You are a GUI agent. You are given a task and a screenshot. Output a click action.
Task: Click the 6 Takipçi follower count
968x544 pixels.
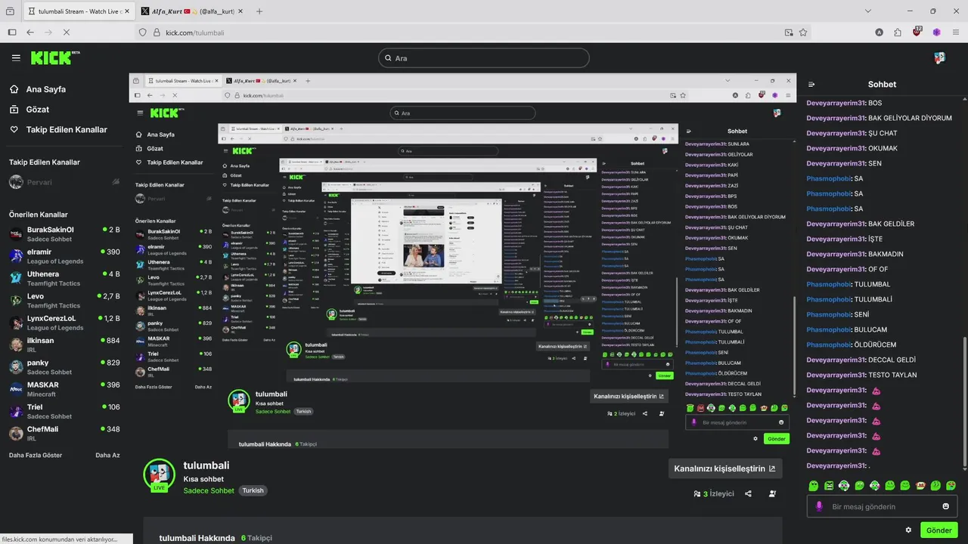pos(256,538)
